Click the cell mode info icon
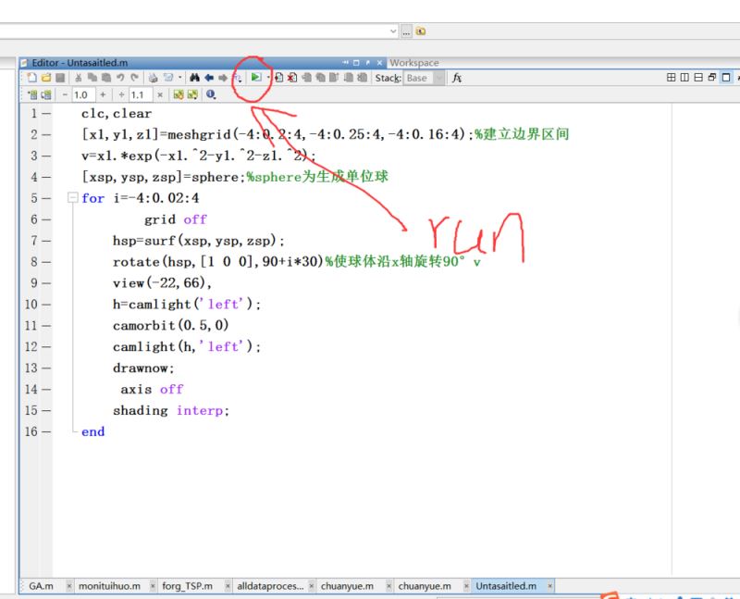Image resolution: width=740 pixels, height=599 pixels. point(211,95)
